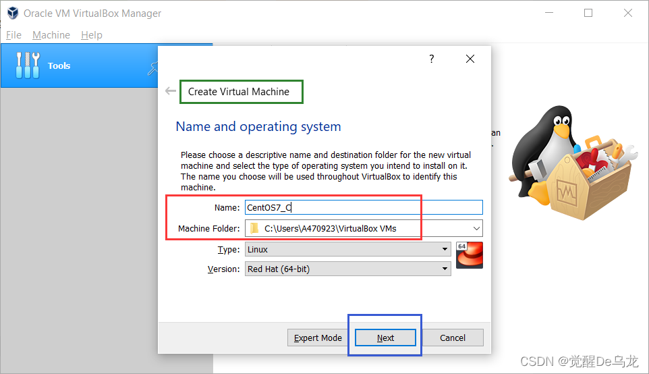Click the Red Hat 64-bit OS icon

470,255
